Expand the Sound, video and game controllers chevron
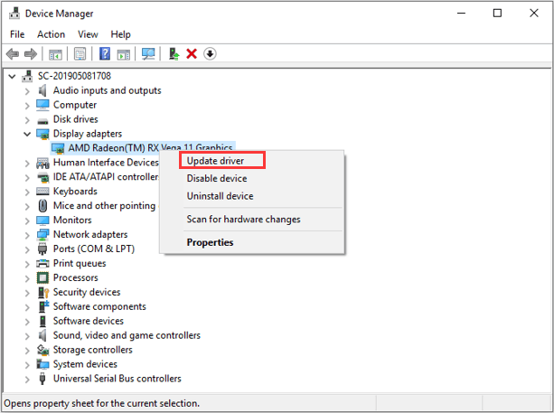 coord(27,336)
